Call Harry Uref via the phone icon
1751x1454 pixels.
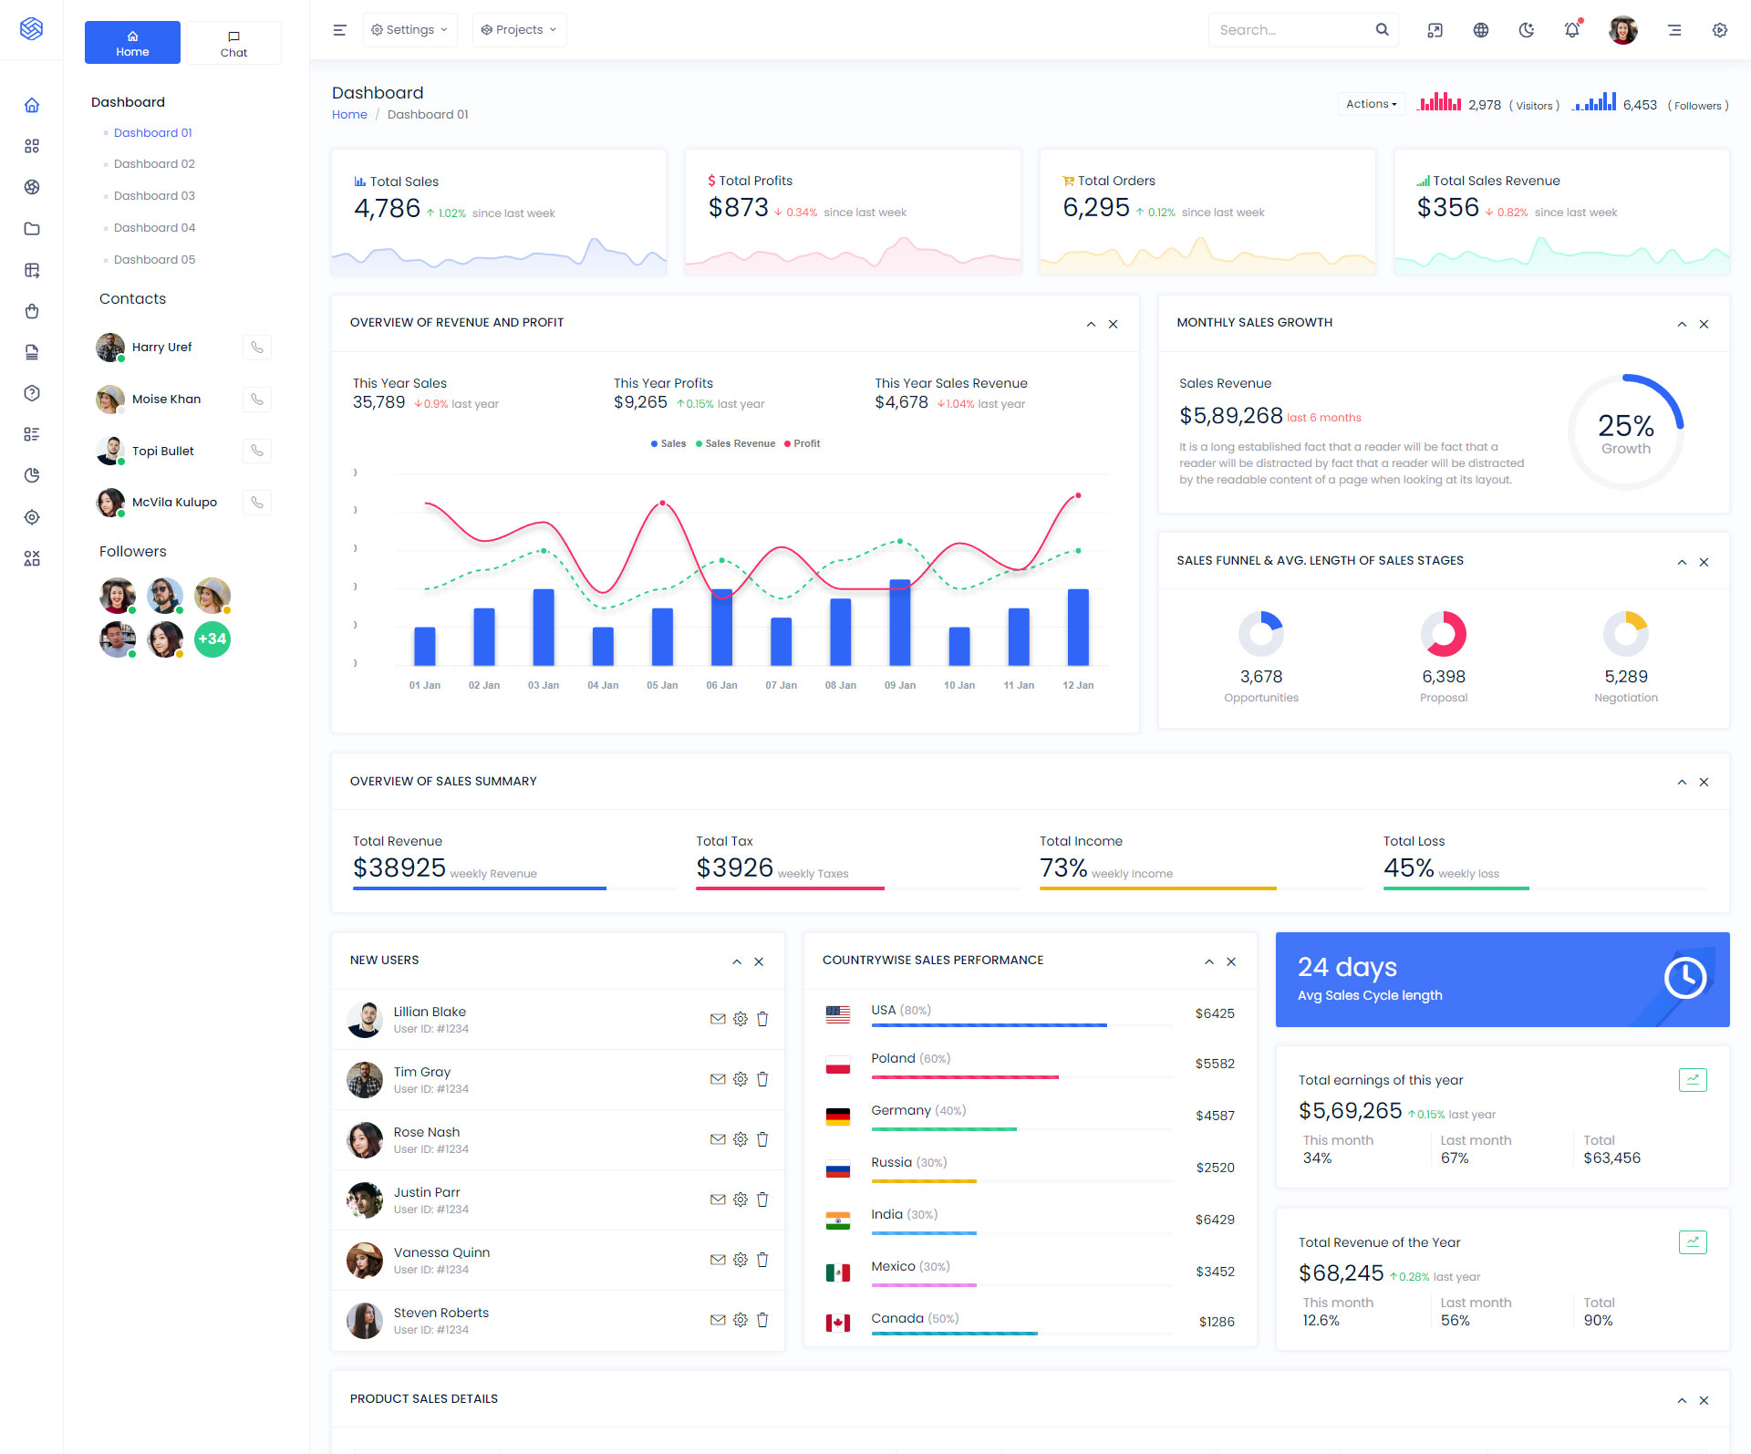click(x=257, y=348)
